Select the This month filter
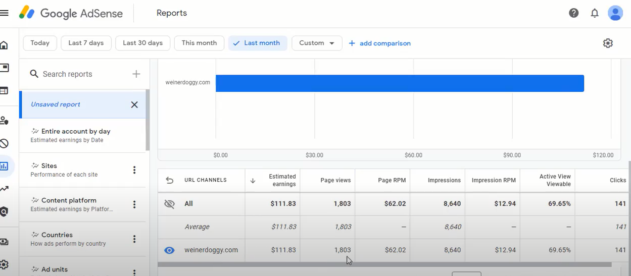Screen dimensions: 631x276 [199, 43]
